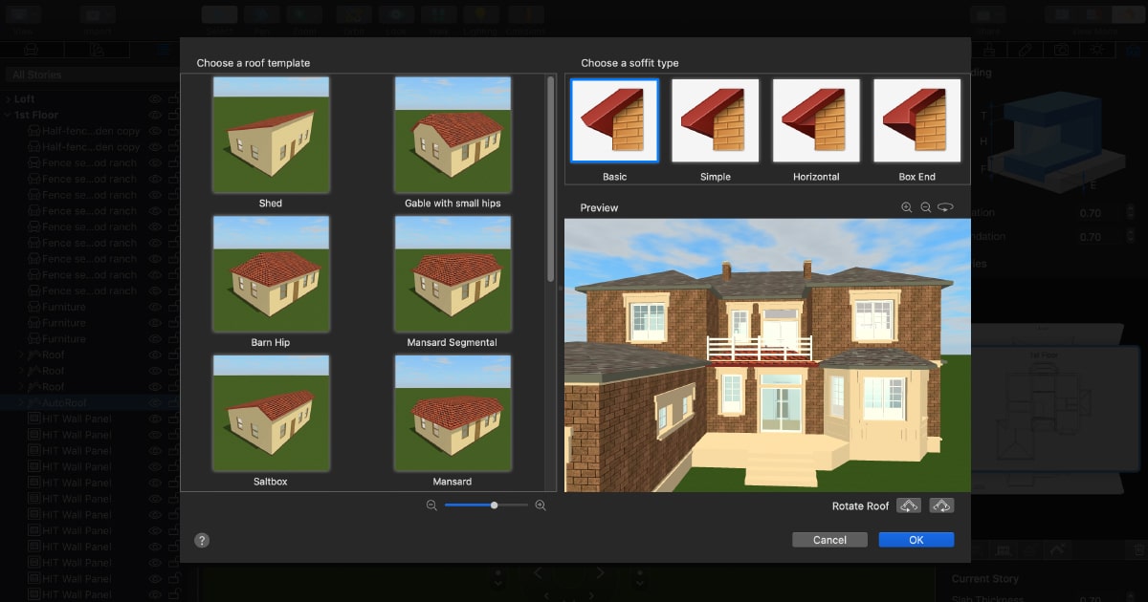Adjust the template thumbnail size slider
The width and height of the screenshot is (1148, 602).
pos(494,505)
